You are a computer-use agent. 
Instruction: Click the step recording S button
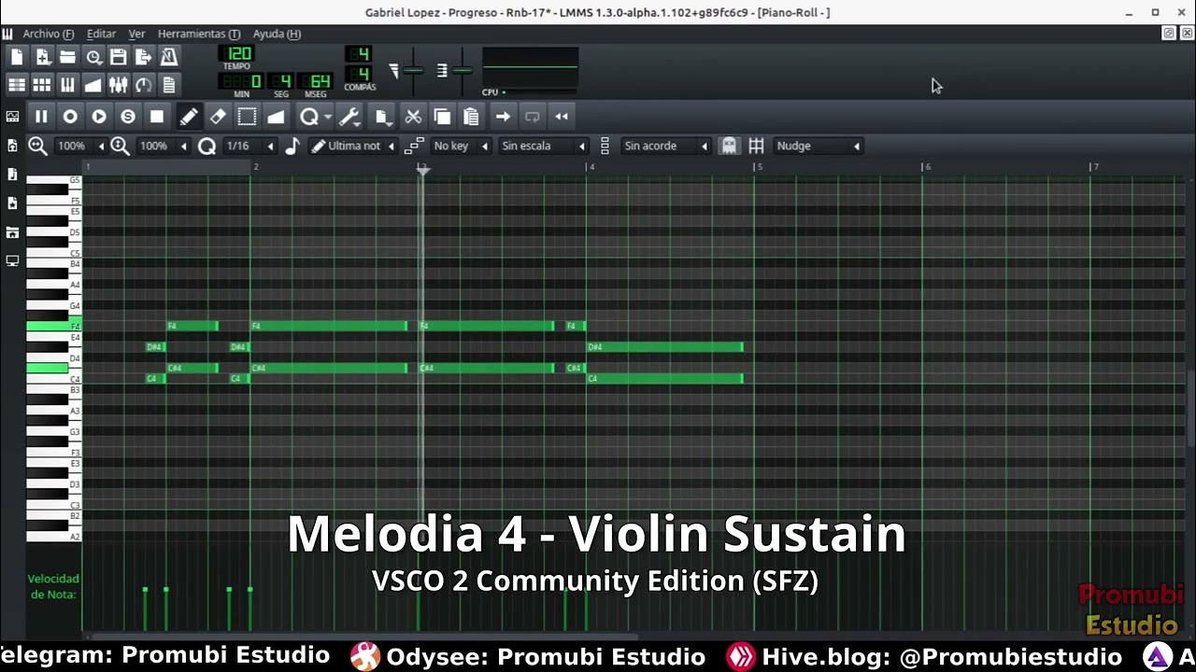128,117
